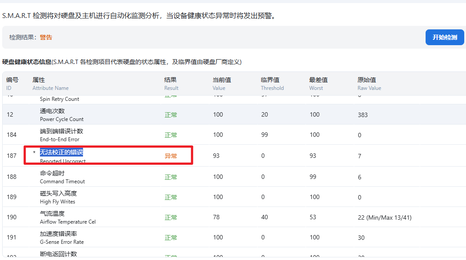The height and width of the screenshot is (260, 466).
Task: Click the 临界值 Threshold column header
Action: pyautogui.click(x=272, y=83)
